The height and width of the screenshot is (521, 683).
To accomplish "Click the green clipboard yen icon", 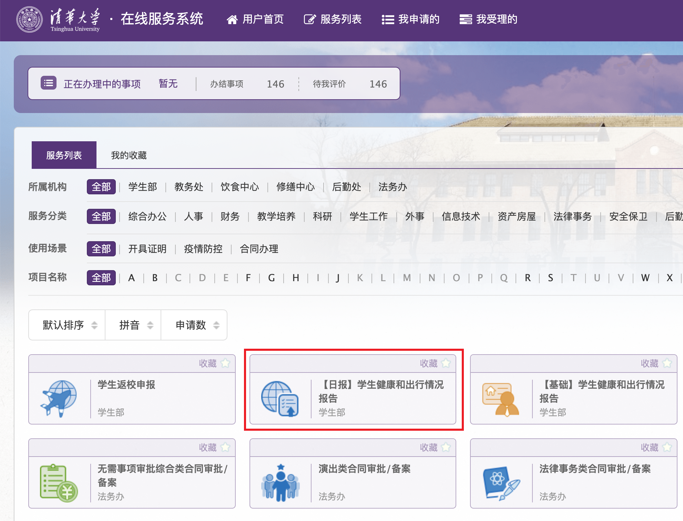I will 59,482.
